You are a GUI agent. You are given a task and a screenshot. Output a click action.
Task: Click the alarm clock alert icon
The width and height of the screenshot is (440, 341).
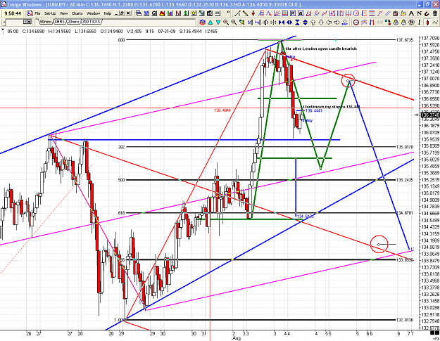(396, 13)
